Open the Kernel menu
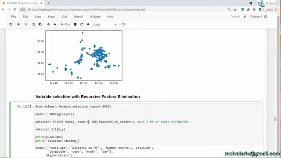The width and height of the screenshot is (281, 158). (x=79, y=17)
